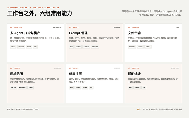Click the '03 / TRANSFER' label

click(x=133, y=27)
